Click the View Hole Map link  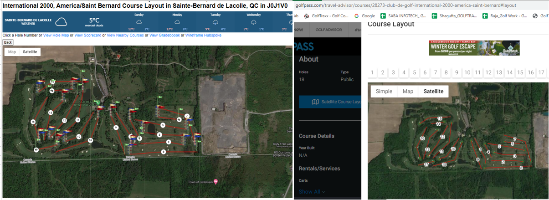point(56,36)
